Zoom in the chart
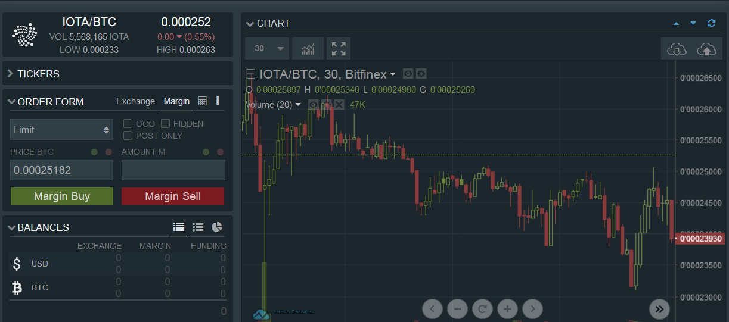The width and height of the screenshot is (729, 322). (x=507, y=309)
